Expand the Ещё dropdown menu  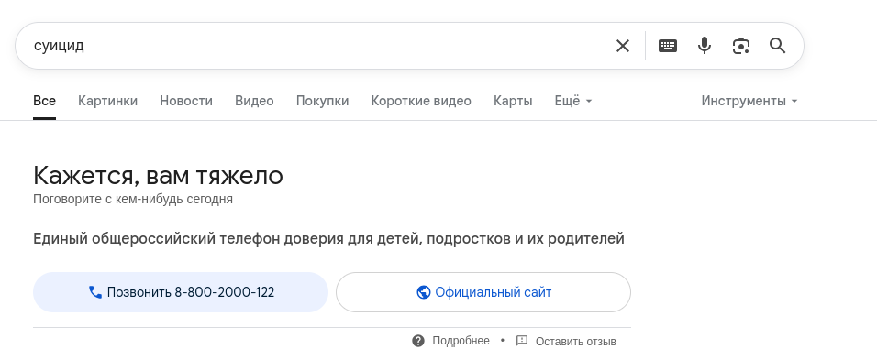click(x=573, y=101)
